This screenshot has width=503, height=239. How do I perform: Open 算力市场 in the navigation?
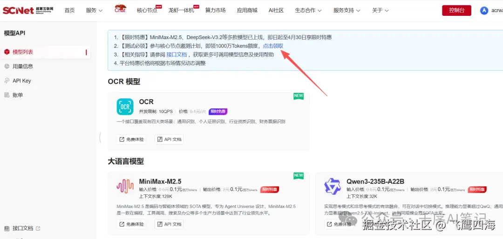pyautogui.click(x=216, y=10)
